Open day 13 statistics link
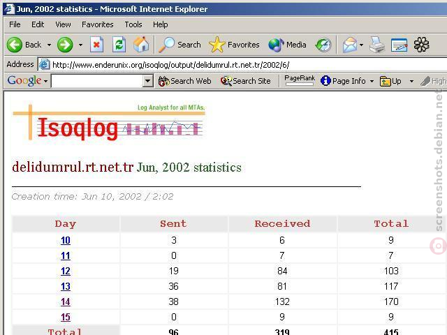Viewport: 447px width, 335px height. coord(66,287)
